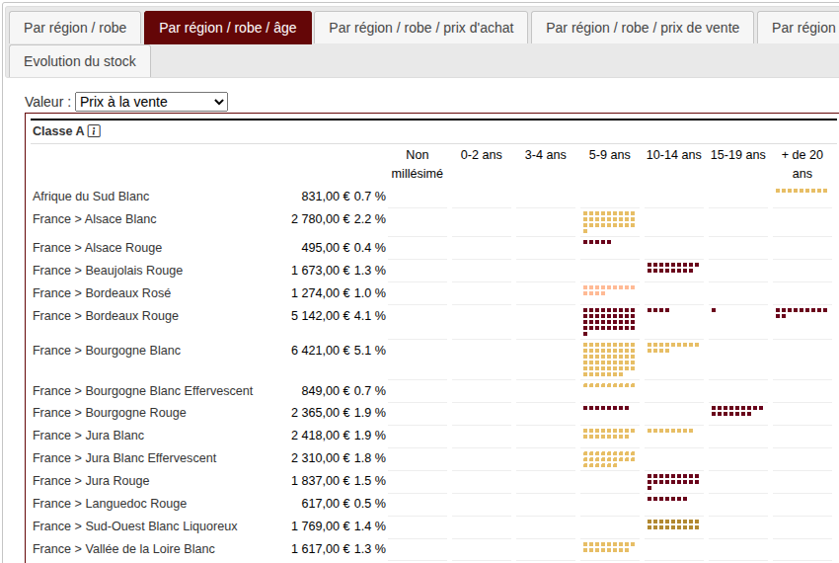This screenshot has width=839, height=563.
Task: Select the Par région / robe / âge tab
Action: point(227,28)
